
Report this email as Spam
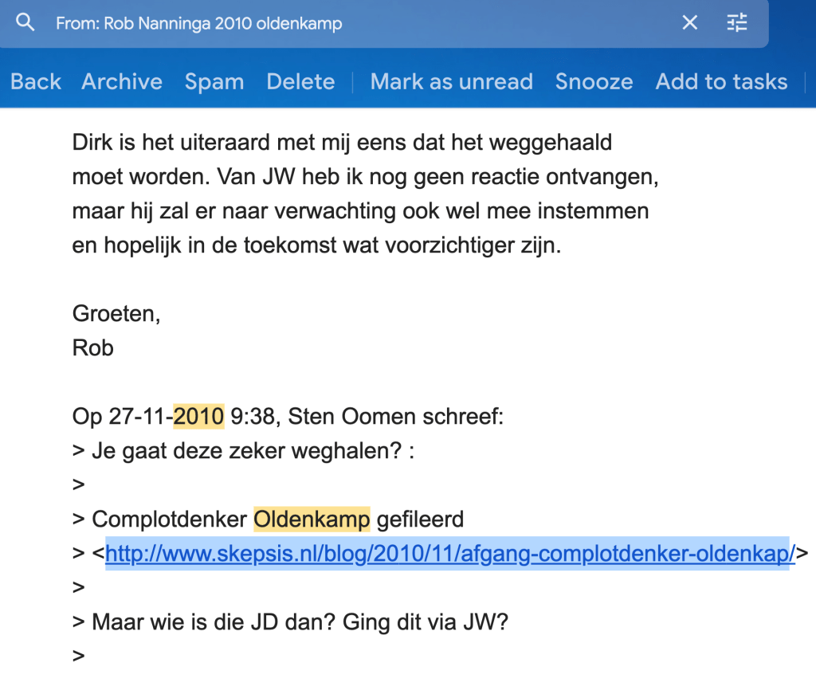214,81
